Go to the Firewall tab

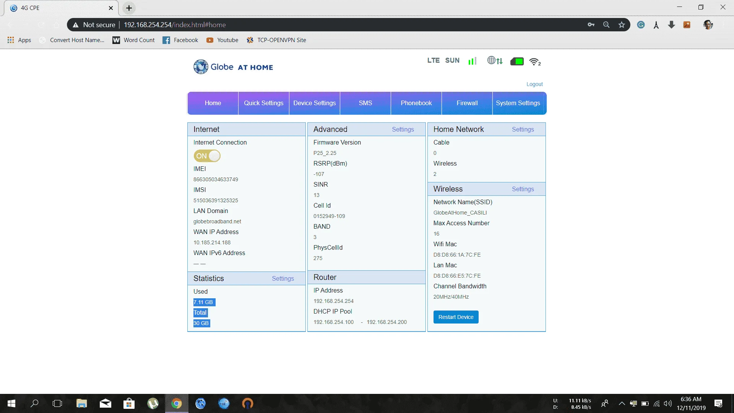tap(467, 103)
